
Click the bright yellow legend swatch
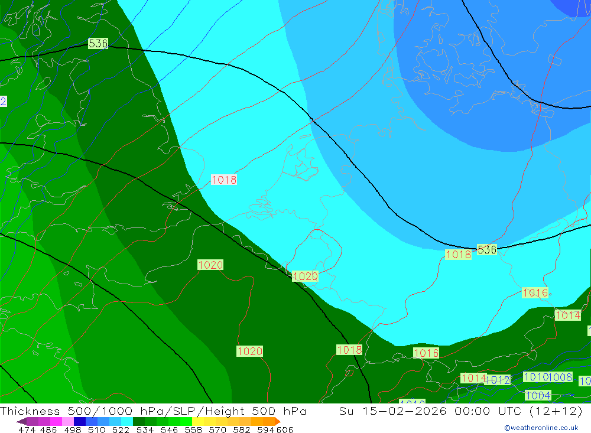[x=198, y=421]
